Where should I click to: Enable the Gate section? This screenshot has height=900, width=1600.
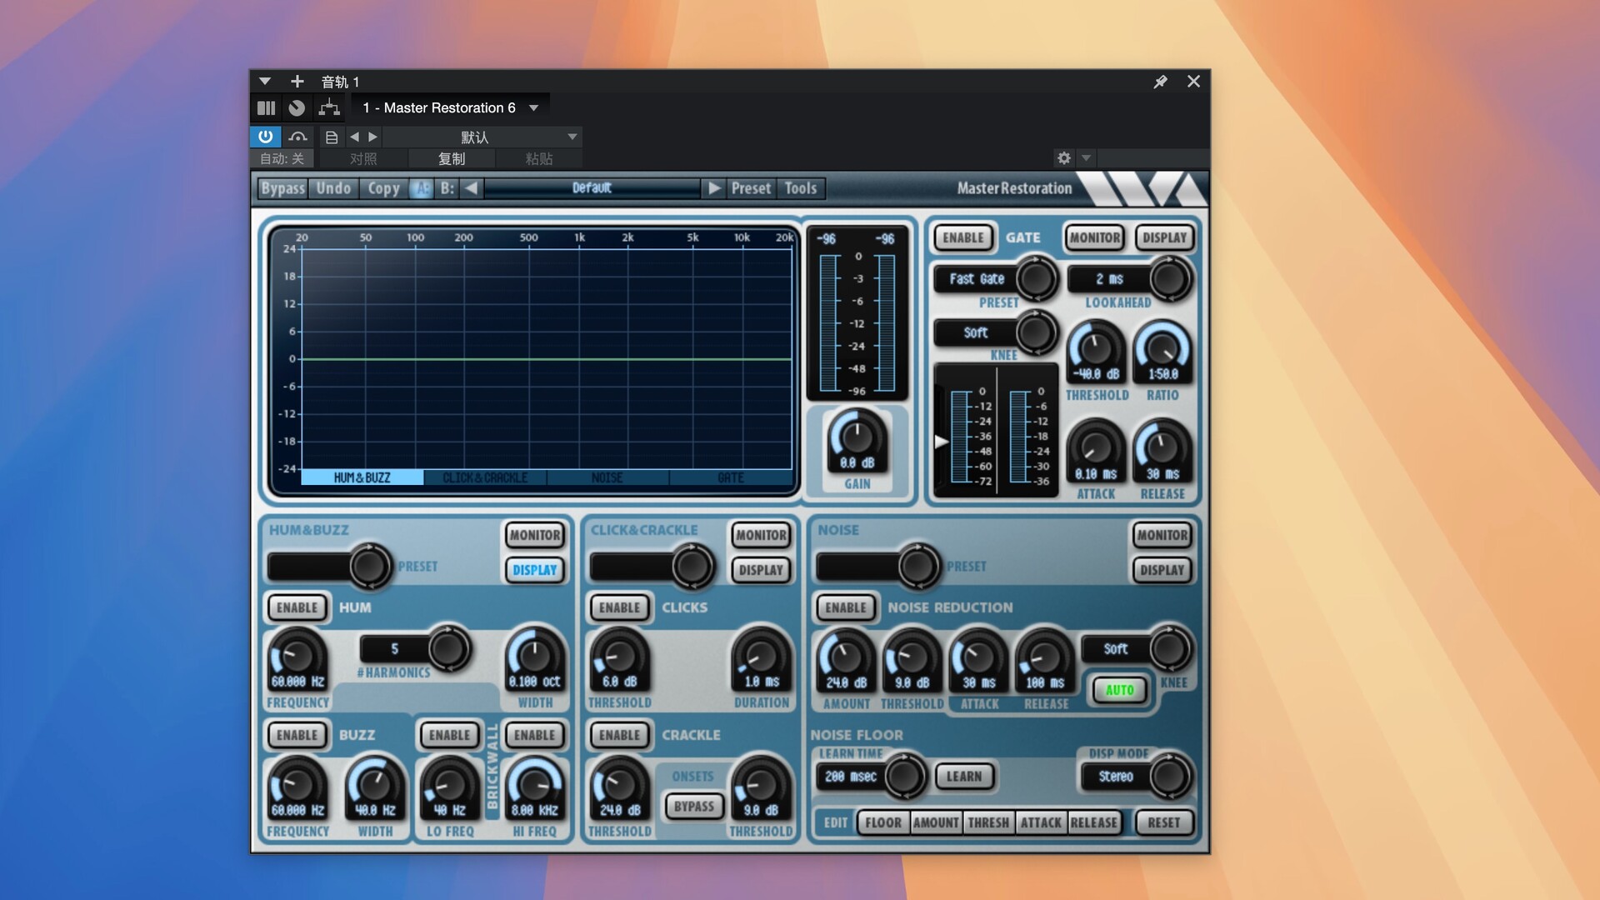963,237
